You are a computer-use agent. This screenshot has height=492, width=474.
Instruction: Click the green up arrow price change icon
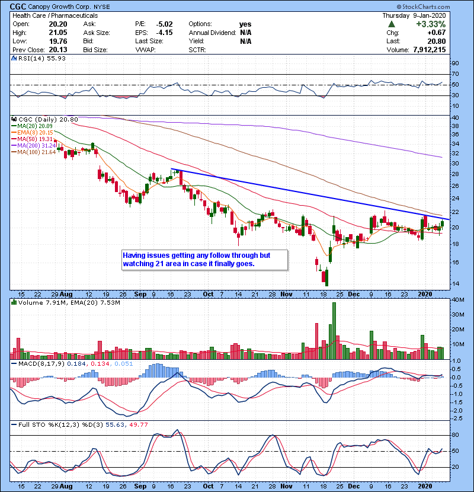pos(392,24)
